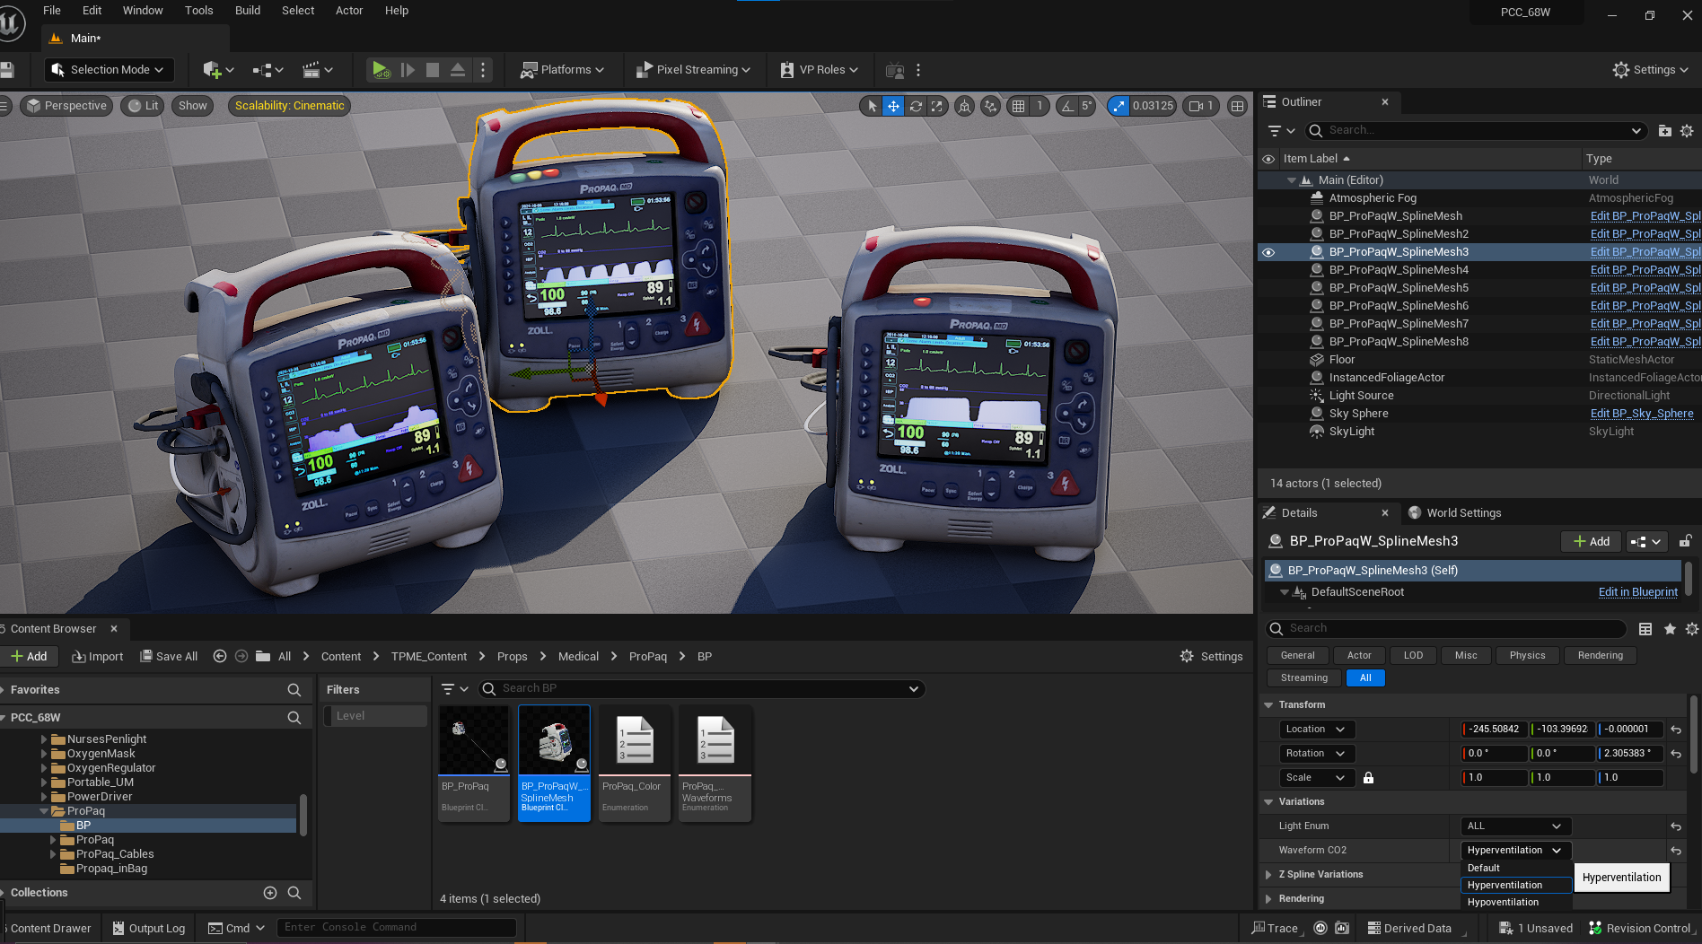Click Save All in Content Browser
This screenshot has height=944, width=1702.
tap(168, 657)
